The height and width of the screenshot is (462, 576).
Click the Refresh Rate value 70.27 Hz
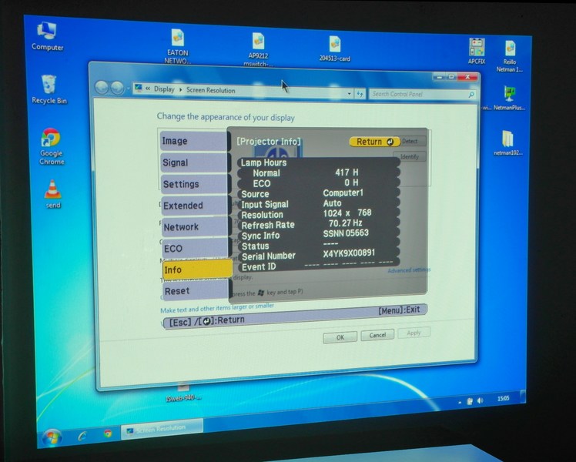(345, 223)
